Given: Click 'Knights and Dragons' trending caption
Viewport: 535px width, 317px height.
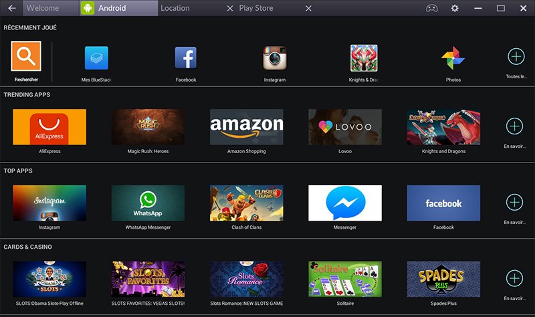Looking at the screenshot, I should tap(443, 151).
